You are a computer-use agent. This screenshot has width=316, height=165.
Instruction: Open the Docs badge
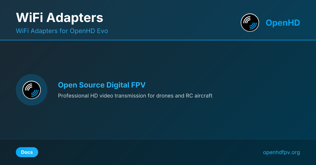tap(27, 152)
